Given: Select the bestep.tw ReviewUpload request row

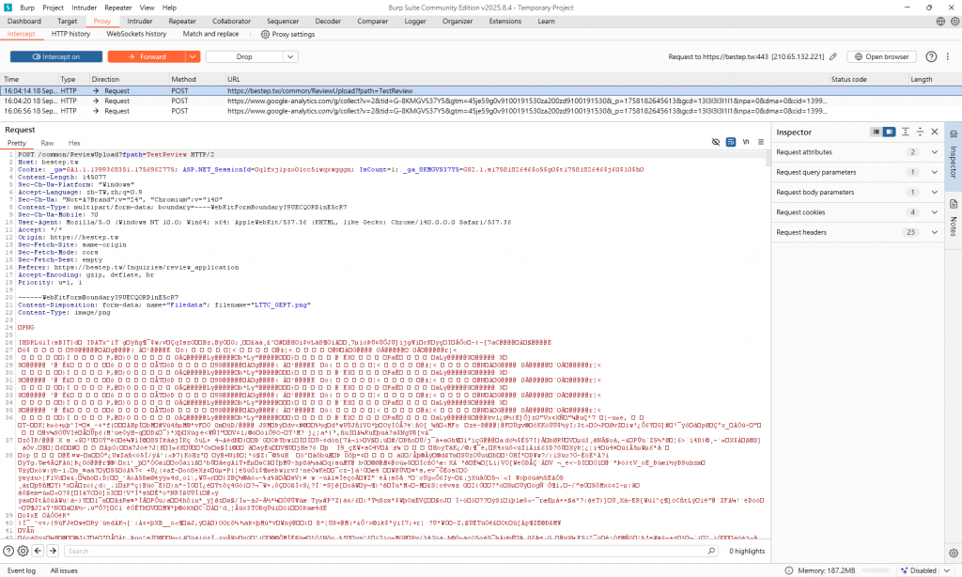Looking at the screenshot, I should tap(481, 91).
